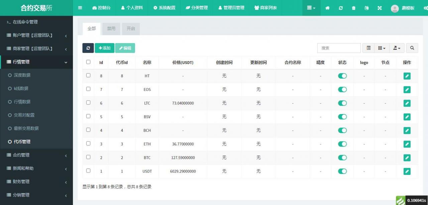Screen dimensions: 428x205
Task: Click the magnifier advanced search button
Action: click(x=412, y=48)
